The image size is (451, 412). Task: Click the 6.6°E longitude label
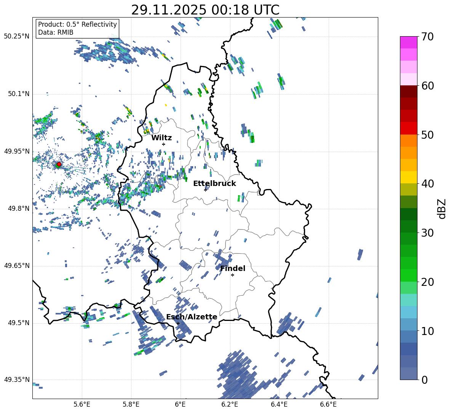tap(328, 404)
